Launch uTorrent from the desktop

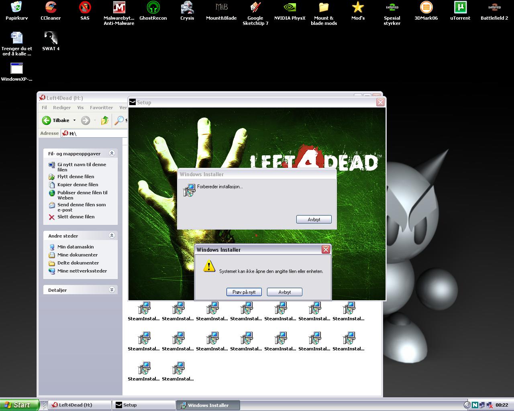[x=460, y=11]
